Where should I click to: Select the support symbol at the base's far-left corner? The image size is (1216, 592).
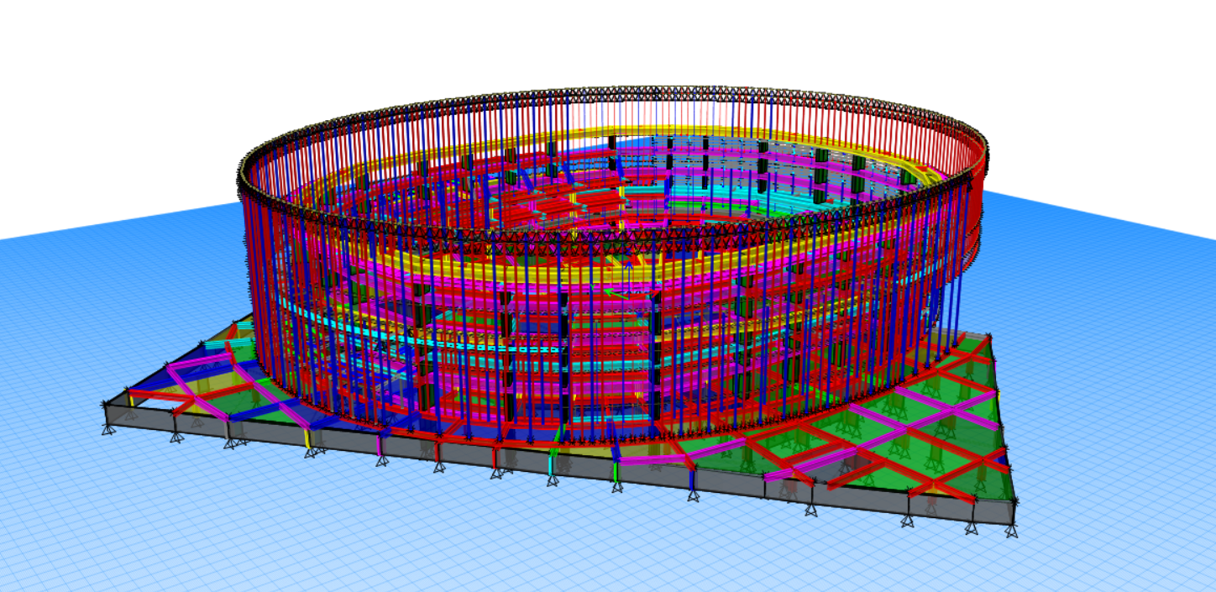108,429
